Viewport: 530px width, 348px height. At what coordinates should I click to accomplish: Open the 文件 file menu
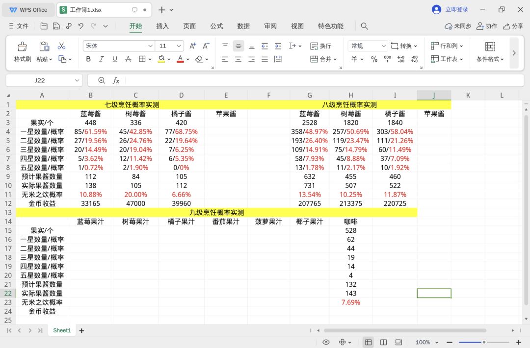(19, 26)
